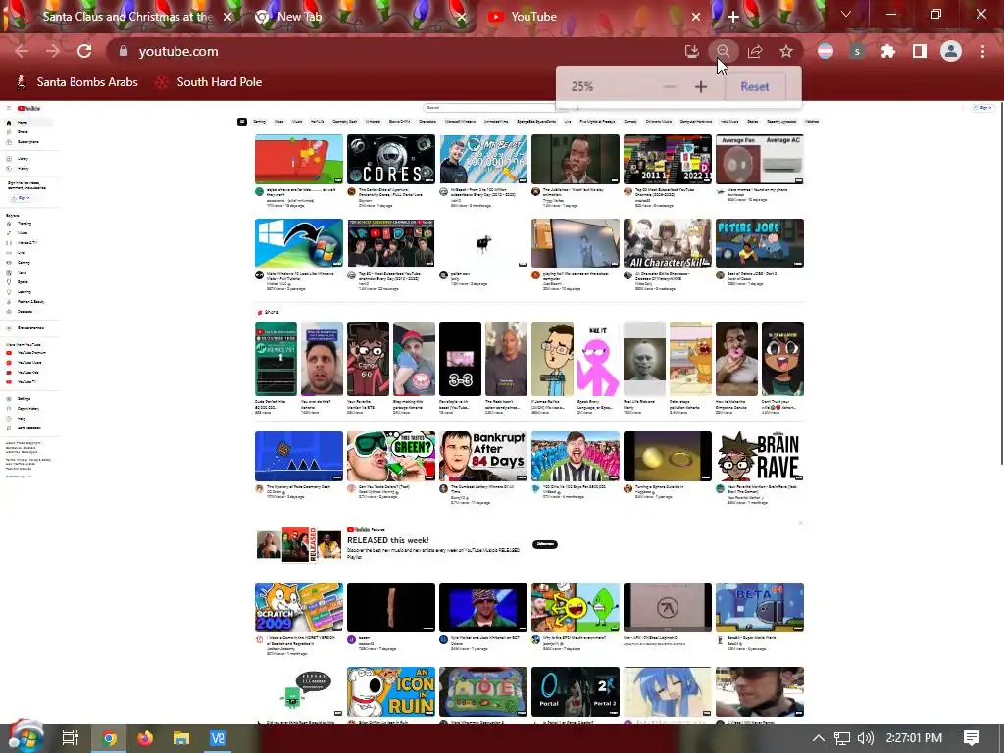Image resolution: width=1004 pixels, height=753 pixels.
Task: Open the Scratch 2009 video thumbnail
Action: tap(298, 608)
